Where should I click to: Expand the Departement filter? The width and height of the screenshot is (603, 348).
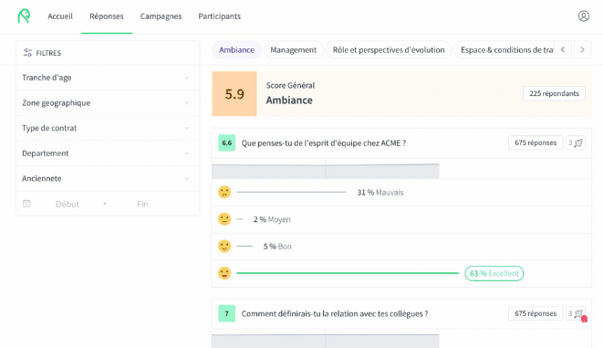(x=108, y=153)
